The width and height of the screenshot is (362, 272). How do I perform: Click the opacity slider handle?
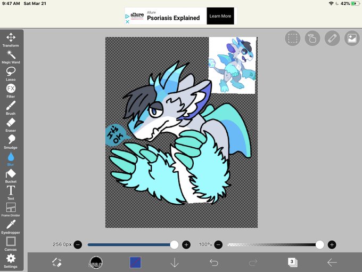(320, 244)
